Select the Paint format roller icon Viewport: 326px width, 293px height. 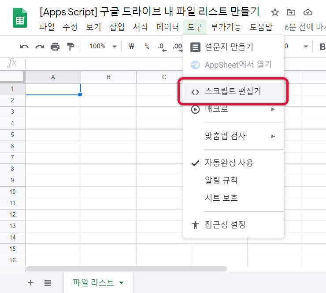70,46
